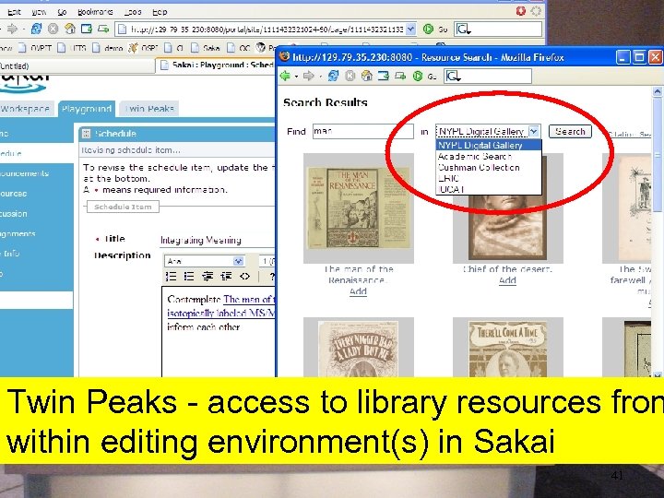Switch to Twin Peaks site tab
Image resolution: width=664 pixels, height=498 pixels.
point(149,109)
